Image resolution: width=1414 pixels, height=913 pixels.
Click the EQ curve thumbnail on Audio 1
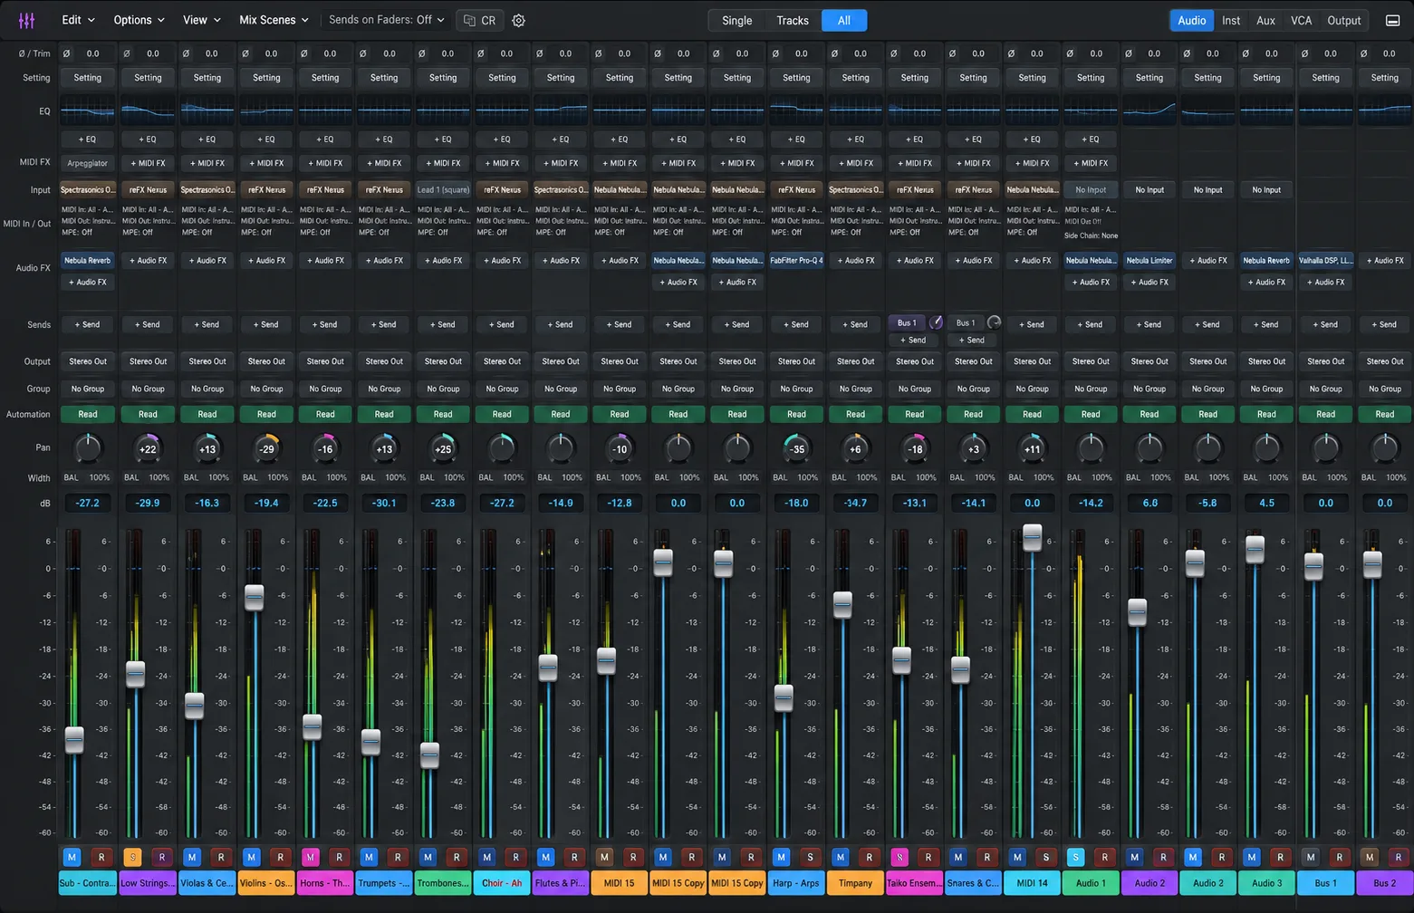[1091, 111]
